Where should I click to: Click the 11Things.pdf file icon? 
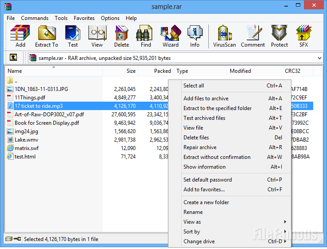(x=10, y=98)
